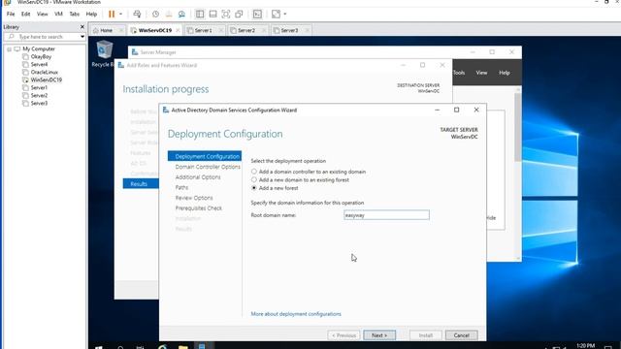Image resolution: width=621 pixels, height=349 pixels.
Task: Select Server2 in the library tree
Action: pyautogui.click(x=39, y=95)
